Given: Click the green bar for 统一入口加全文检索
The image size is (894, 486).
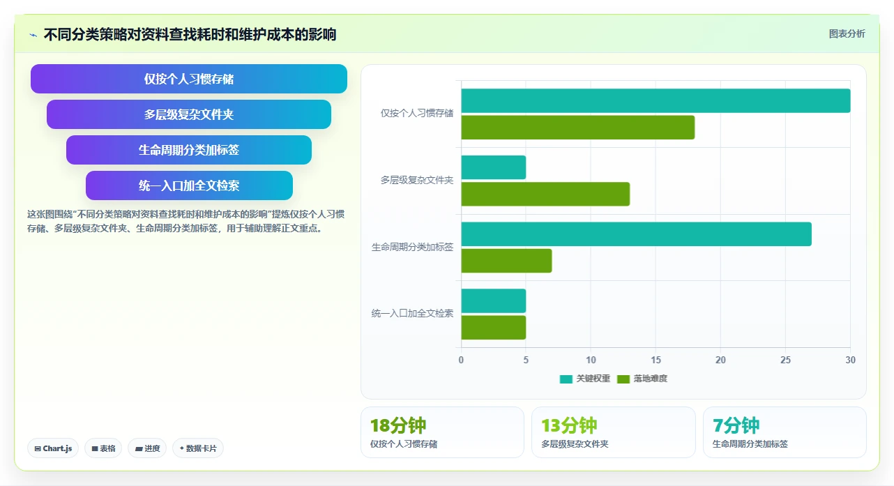Looking at the screenshot, I should [494, 327].
